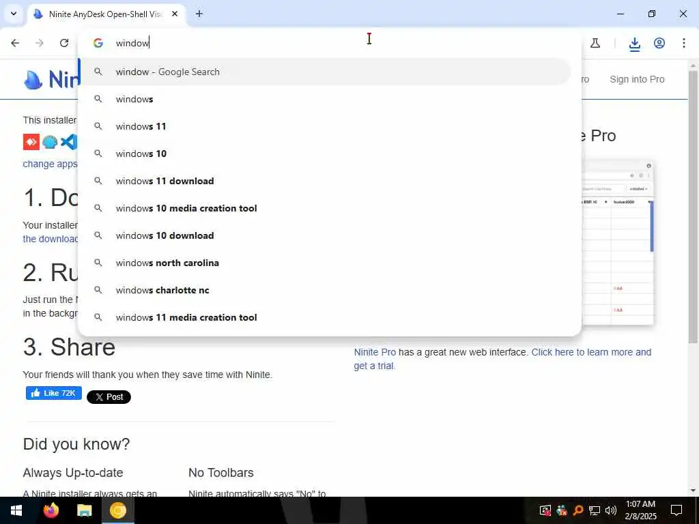Select the 'windows 10' suggestion
Screen dimensions: 699x524
coord(325,154)
